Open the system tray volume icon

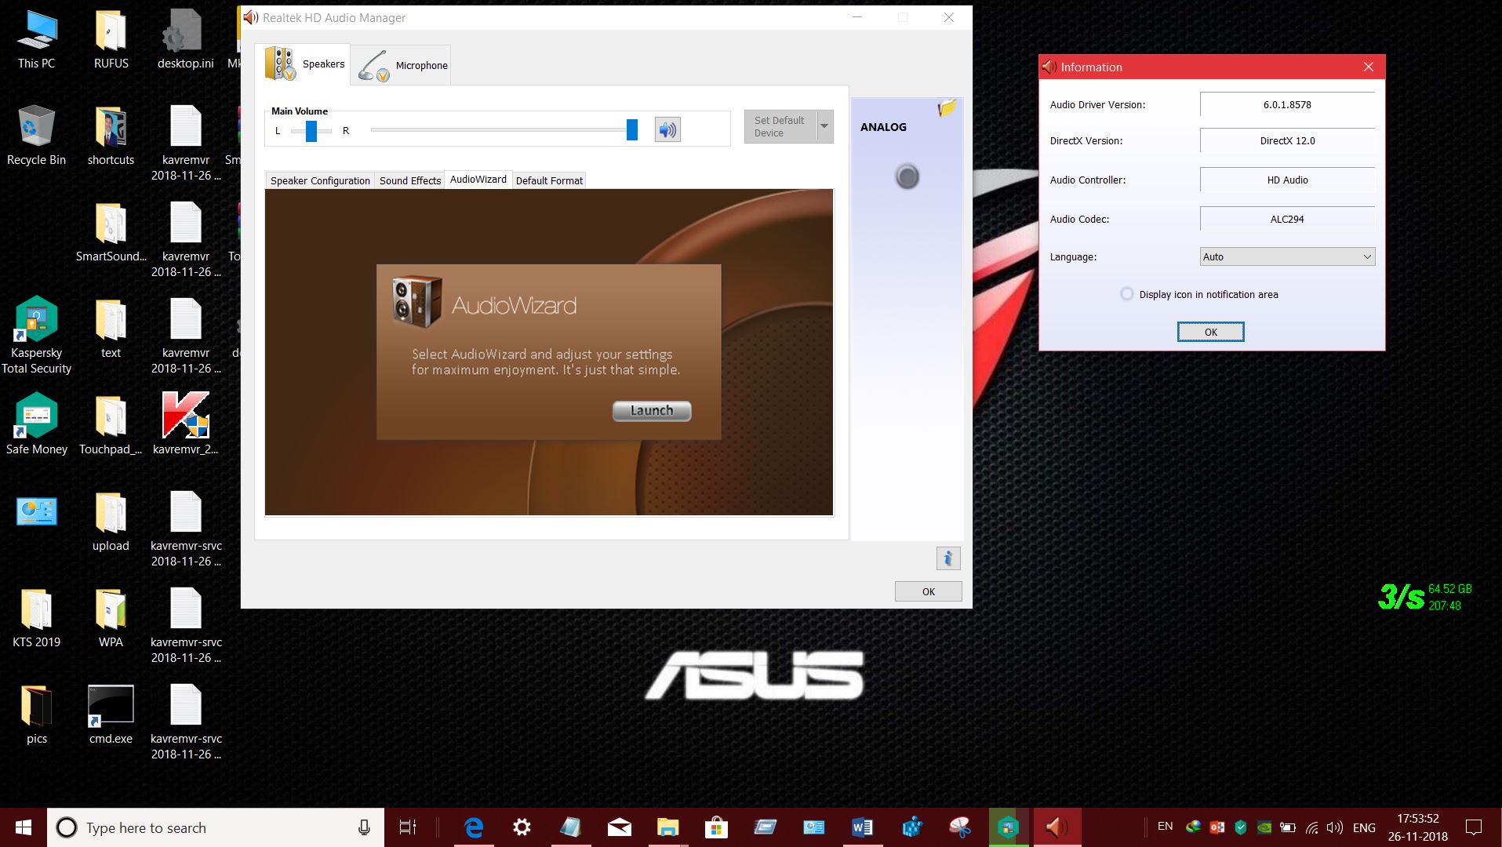tap(1334, 827)
